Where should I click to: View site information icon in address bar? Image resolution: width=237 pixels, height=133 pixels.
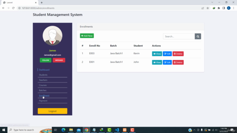[x=19, y=8]
